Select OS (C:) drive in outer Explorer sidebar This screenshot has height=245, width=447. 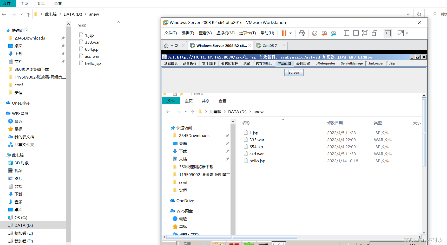pyautogui.click(x=21, y=217)
